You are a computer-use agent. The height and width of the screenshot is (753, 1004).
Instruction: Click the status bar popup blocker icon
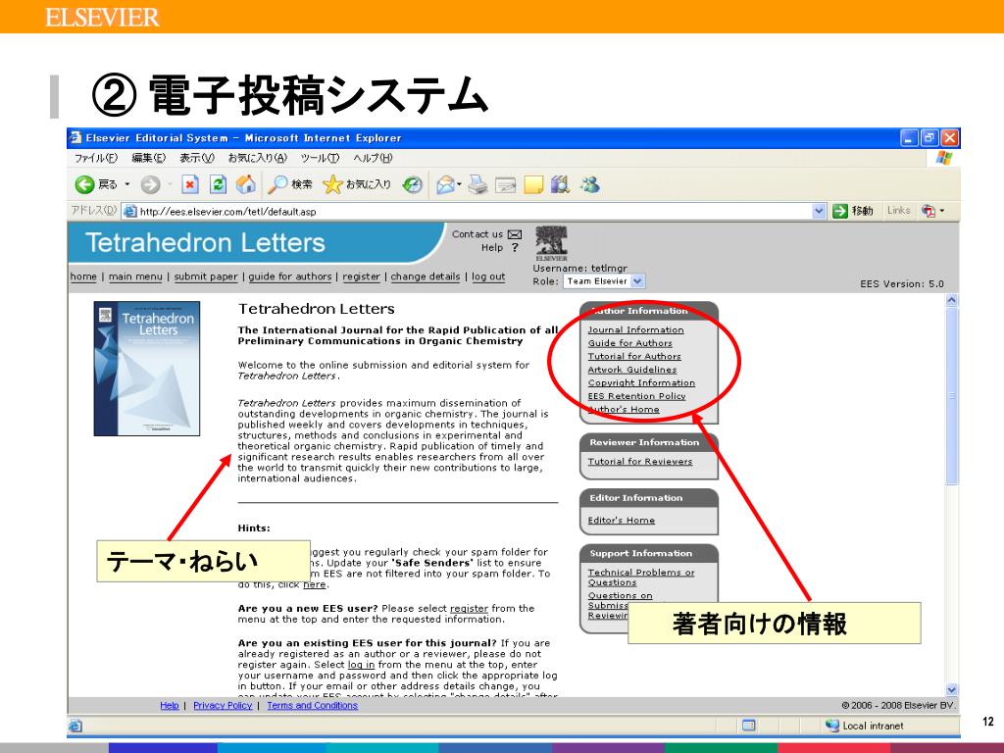pyautogui.click(x=748, y=726)
